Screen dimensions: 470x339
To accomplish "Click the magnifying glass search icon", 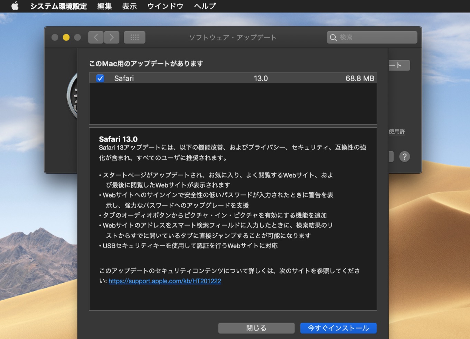I will pyautogui.click(x=333, y=37).
